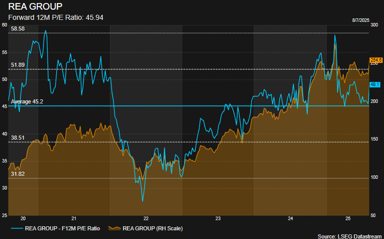Click the Source: LSEG Datastream text
Screen dimensions: 384x239
(350, 236)
